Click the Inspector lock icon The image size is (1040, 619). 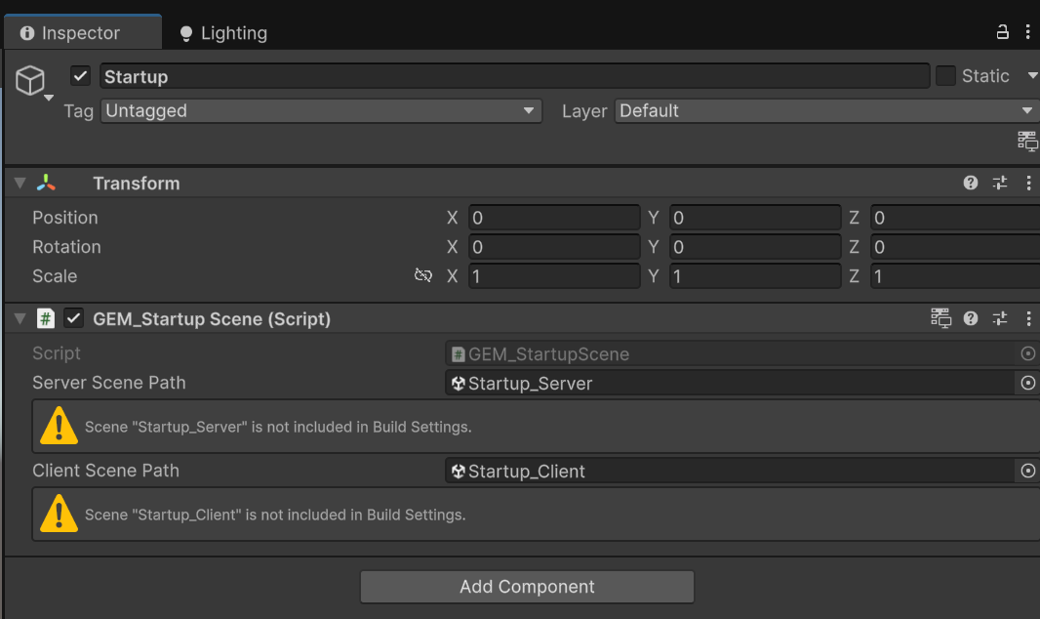1002,32
